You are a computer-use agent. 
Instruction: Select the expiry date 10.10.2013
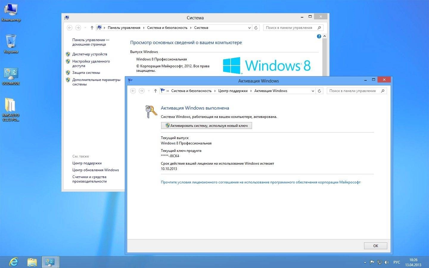(x=169, y=169)
